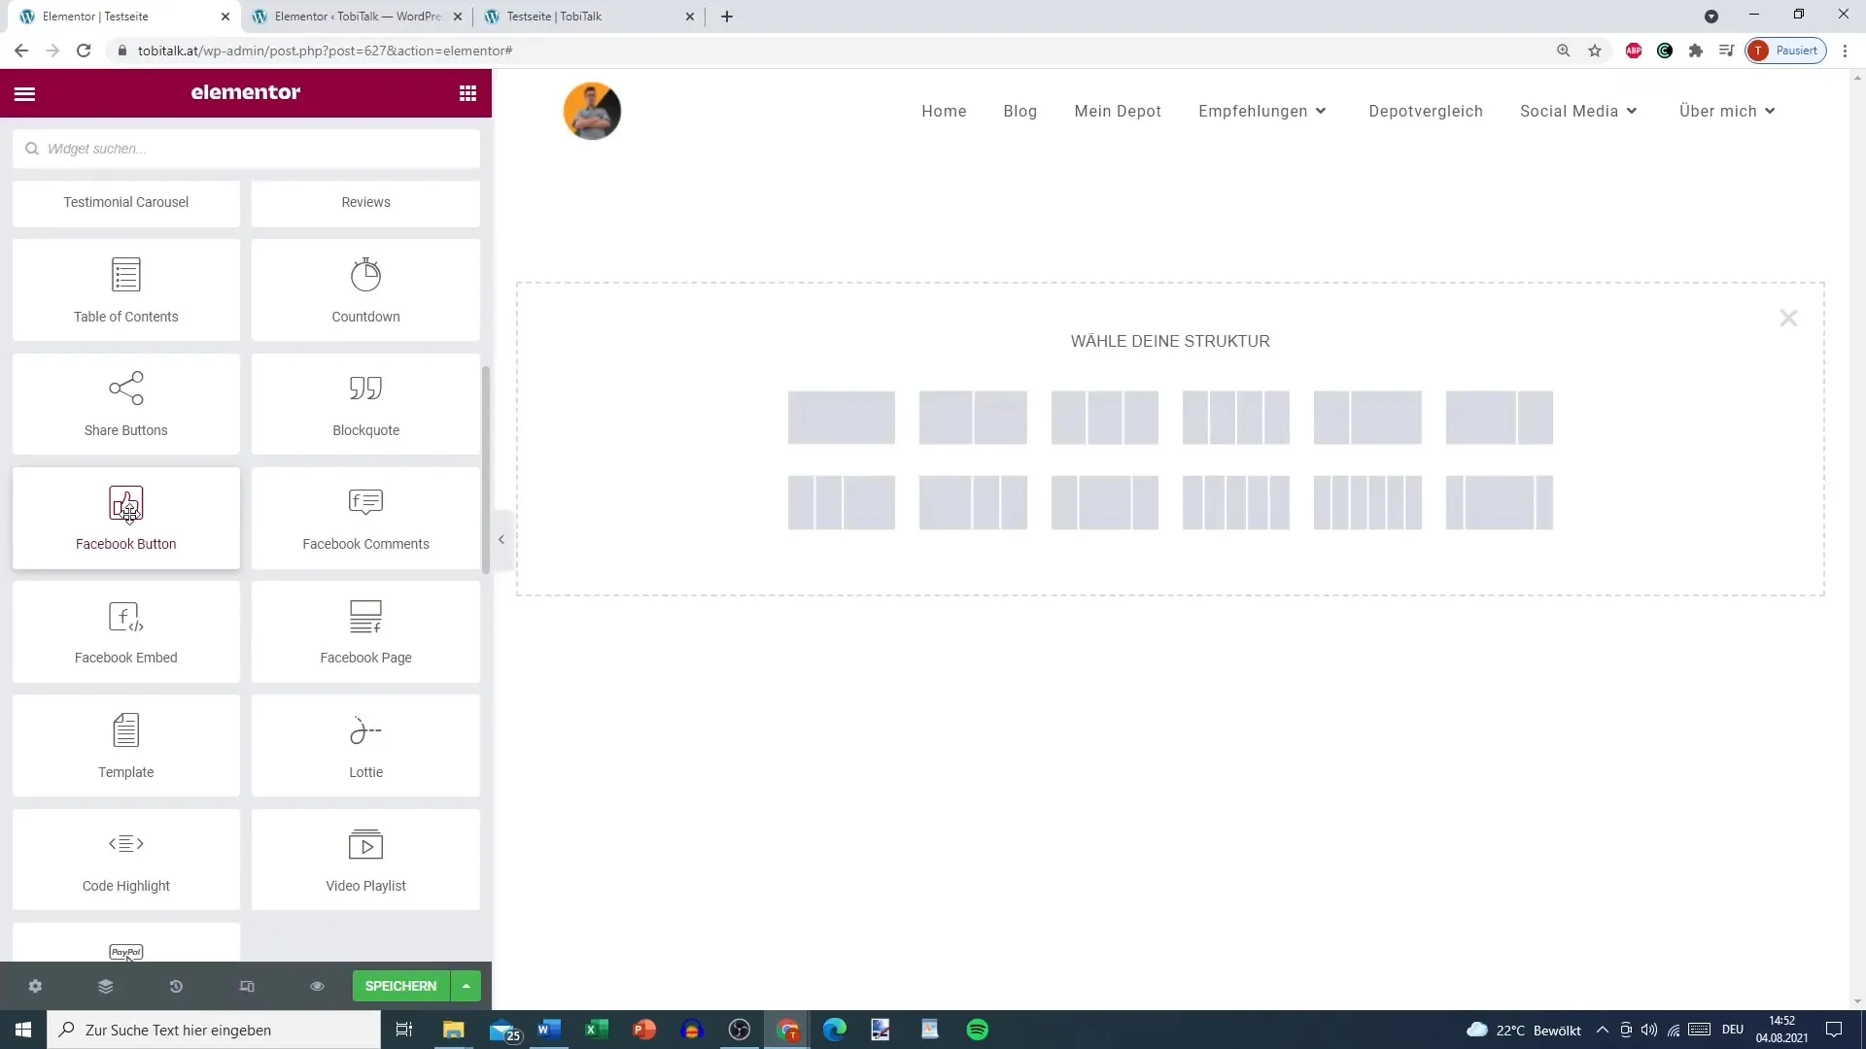The height and width of the screenshot is (1049, 1866).
Task: Click the Facebook Button widget icon
Action: pos(125,505)
